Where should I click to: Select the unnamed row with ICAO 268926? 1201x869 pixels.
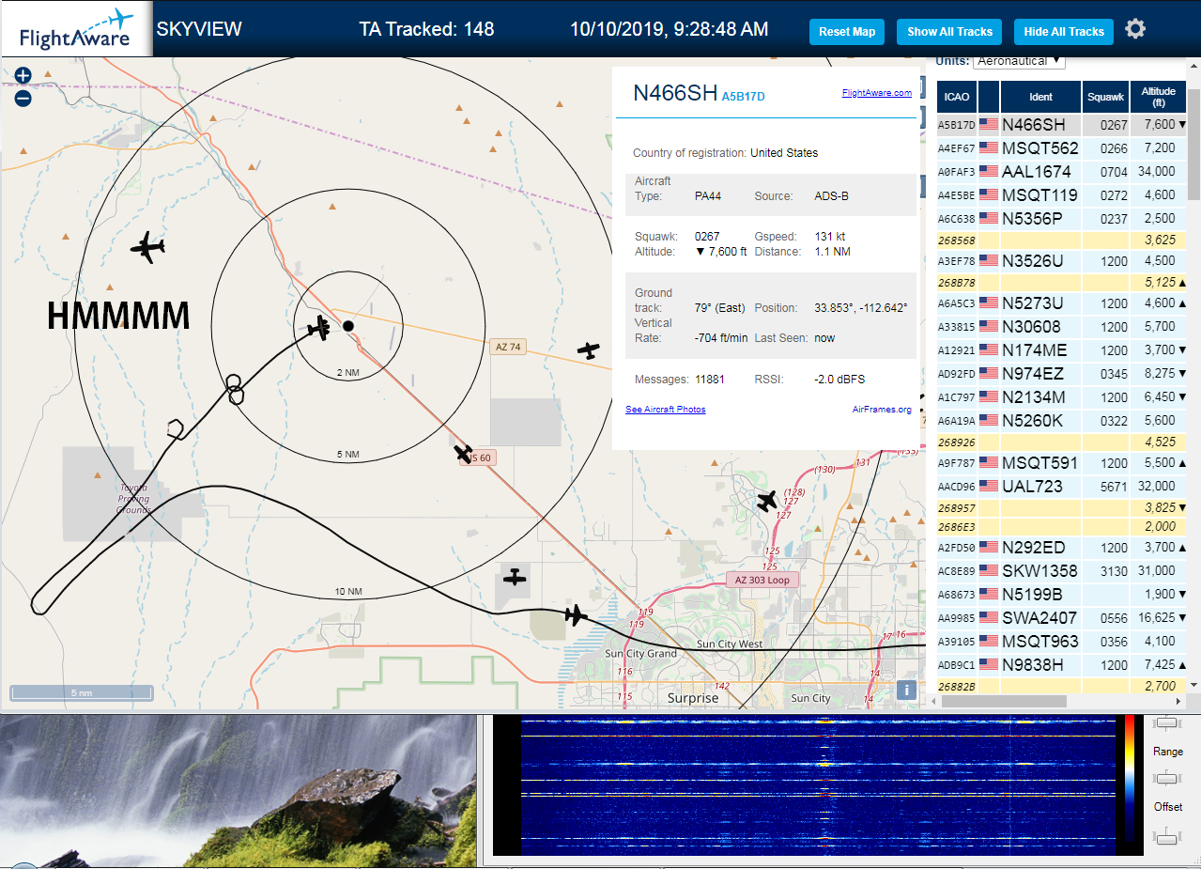pyautogui.click(x=1061, y=441)
